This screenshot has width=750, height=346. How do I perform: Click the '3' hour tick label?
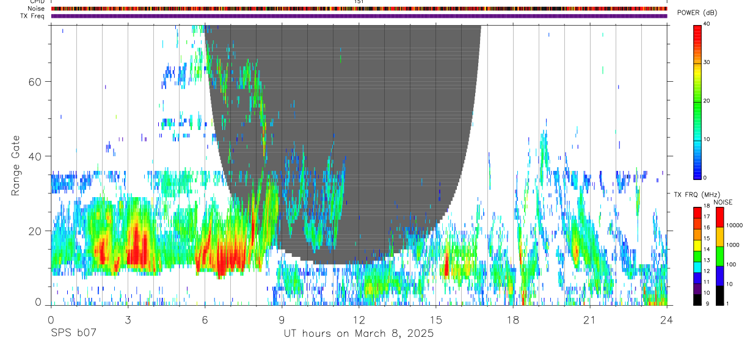(x=128, y=320)
